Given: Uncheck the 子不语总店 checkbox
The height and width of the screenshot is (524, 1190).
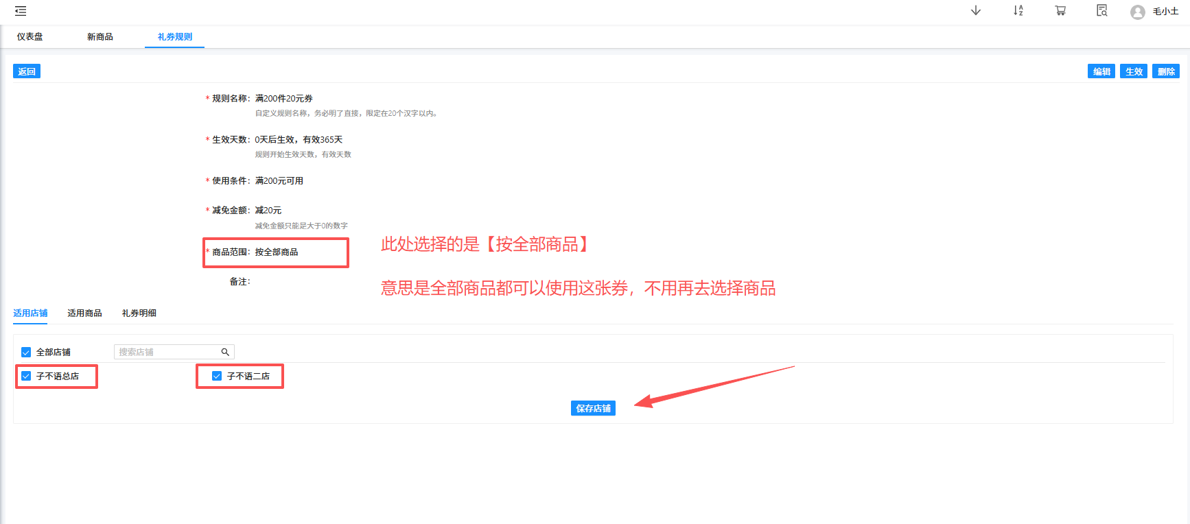Looking at the screenshot, I should click(26, 376).
